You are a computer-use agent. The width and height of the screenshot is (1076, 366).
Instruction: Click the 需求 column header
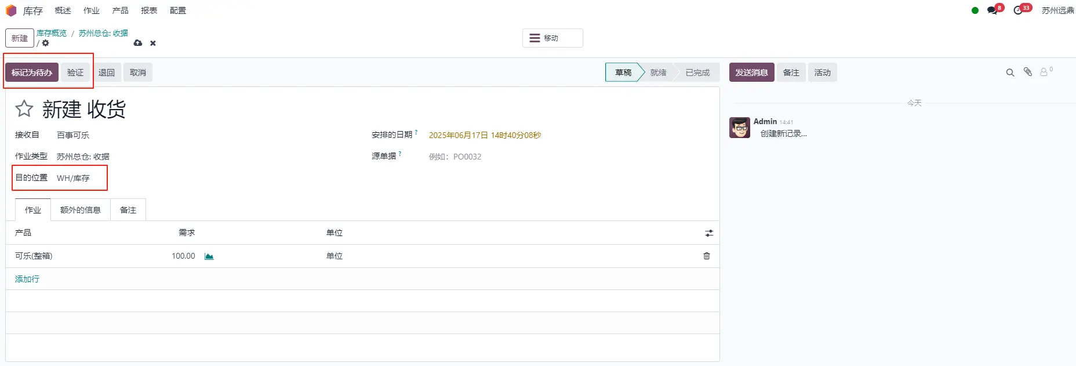[187, 233]
